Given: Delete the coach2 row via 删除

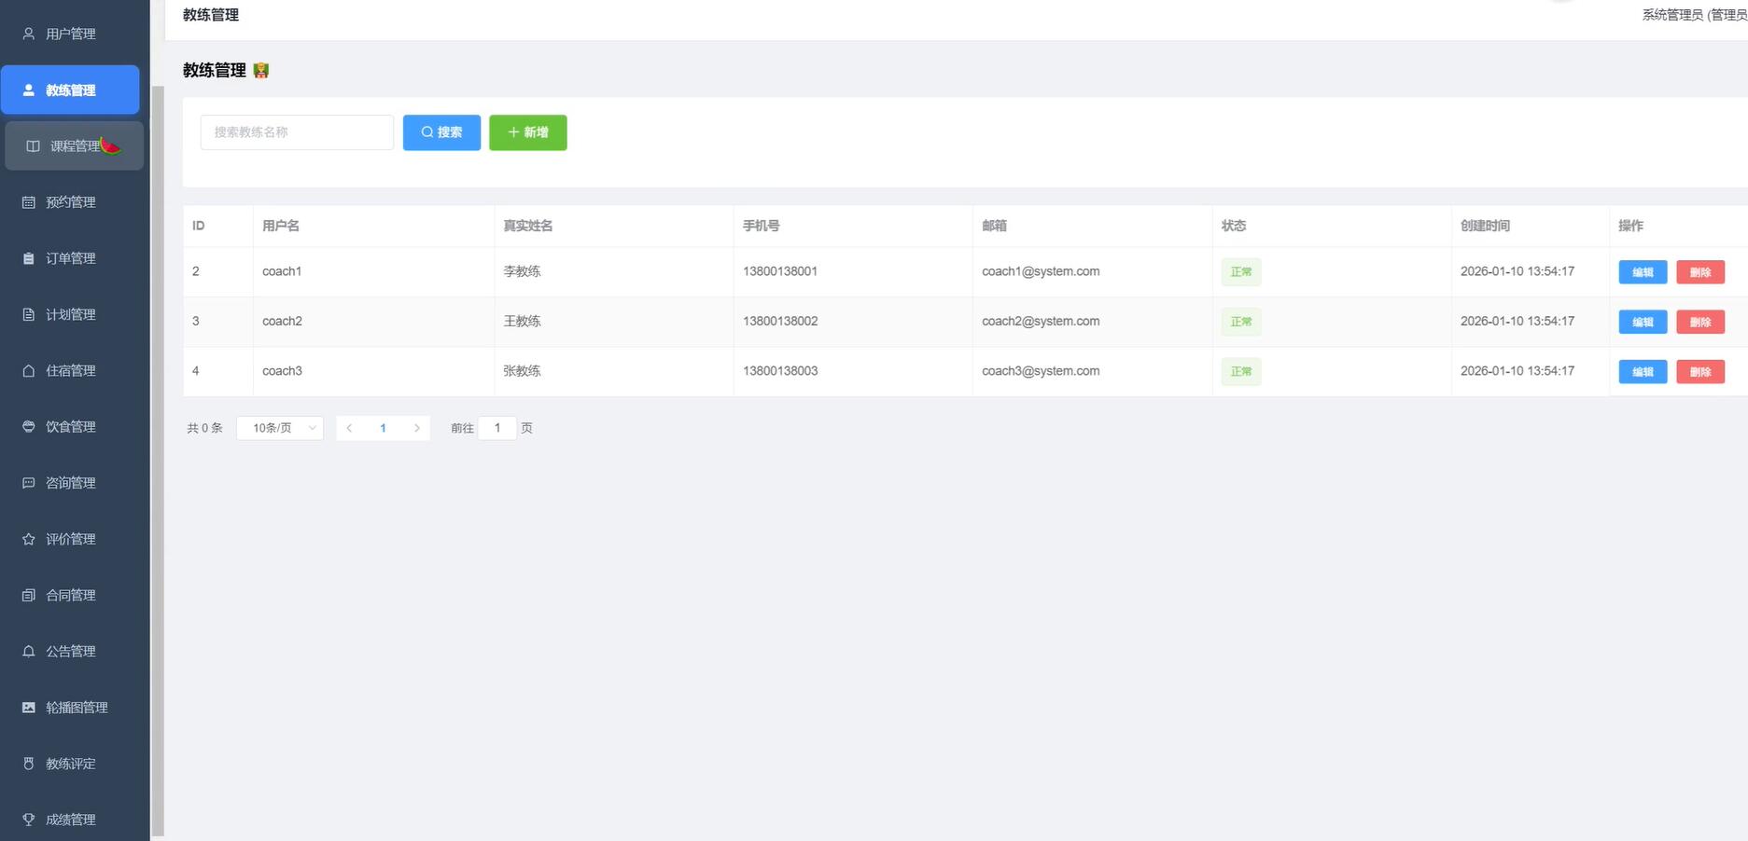Looking at the screenshot, I should (1700, 322).
